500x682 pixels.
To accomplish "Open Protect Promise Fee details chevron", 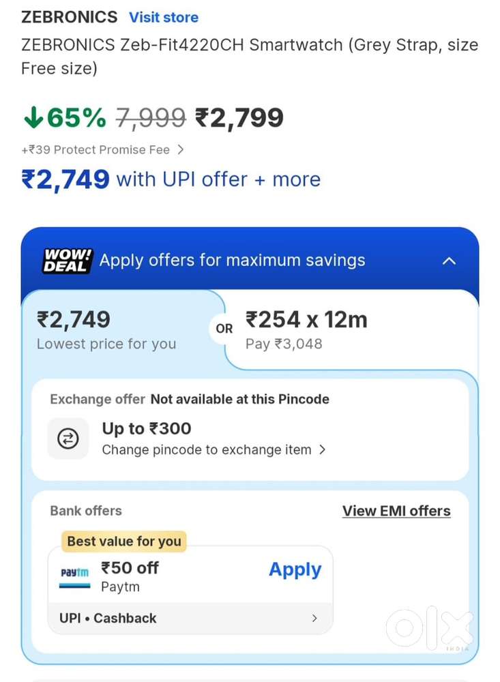I will (181, 149).
